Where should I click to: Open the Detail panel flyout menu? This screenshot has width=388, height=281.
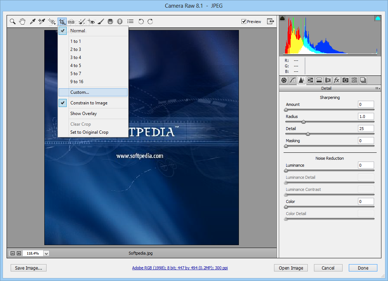point(378,88)
